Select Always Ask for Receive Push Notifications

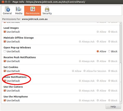[x=80, y=61]
